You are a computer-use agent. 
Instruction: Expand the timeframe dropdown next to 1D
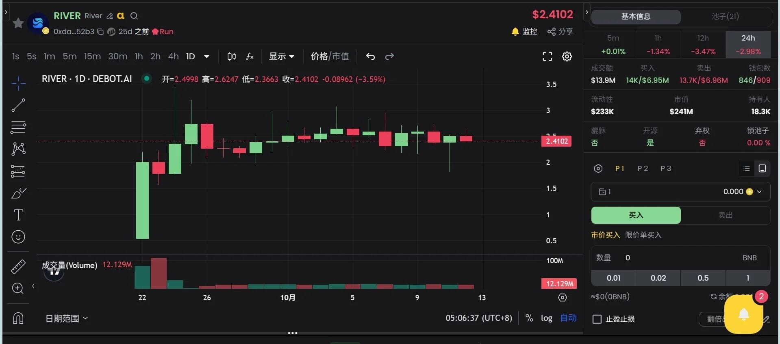[x=206, y=56]
